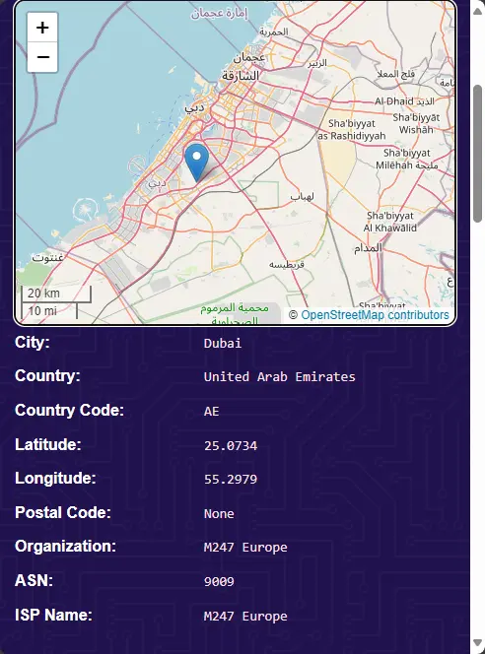Viewport: 485px width, 654px height.
Task: Click the scrollbar up arrow
Action: [477, 10]
